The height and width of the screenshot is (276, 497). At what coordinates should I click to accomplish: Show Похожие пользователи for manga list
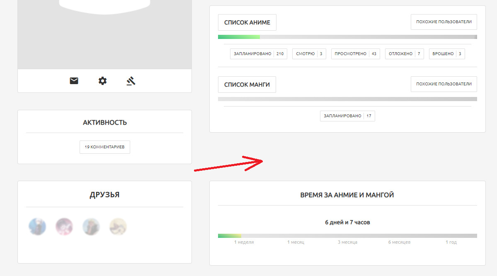tap(444, 84)
